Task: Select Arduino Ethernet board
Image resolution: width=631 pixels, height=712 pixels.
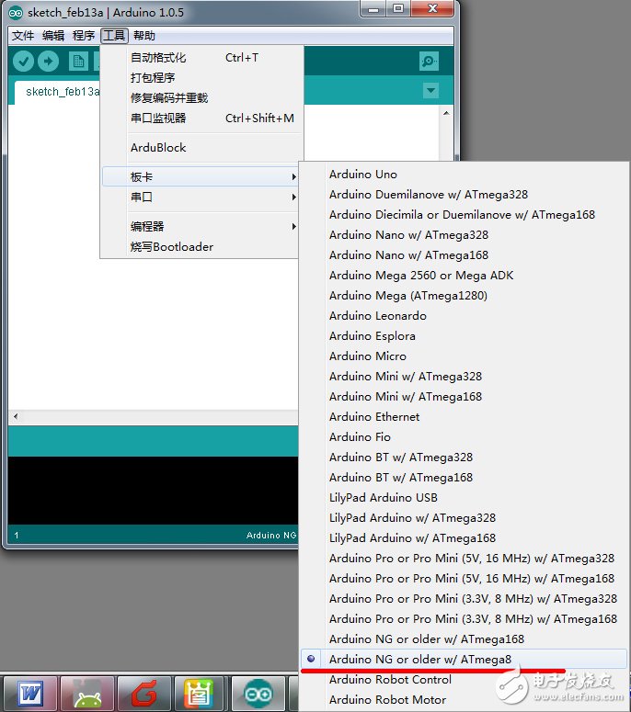Action: pyautogui.click(x=464, y=417)
